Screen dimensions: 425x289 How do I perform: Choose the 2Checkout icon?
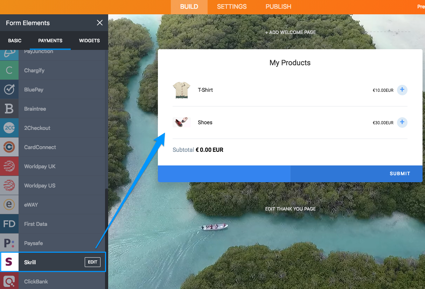[x=9, y=128]
